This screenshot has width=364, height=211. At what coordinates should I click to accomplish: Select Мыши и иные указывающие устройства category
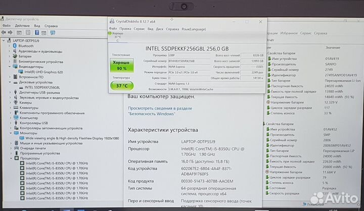(51, 143)
